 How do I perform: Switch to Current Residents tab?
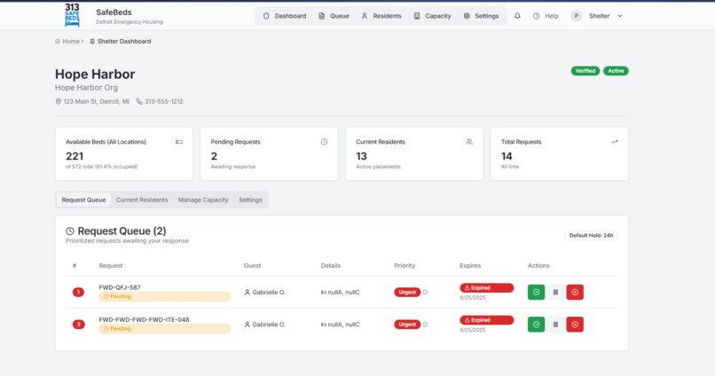pos(142,200)
